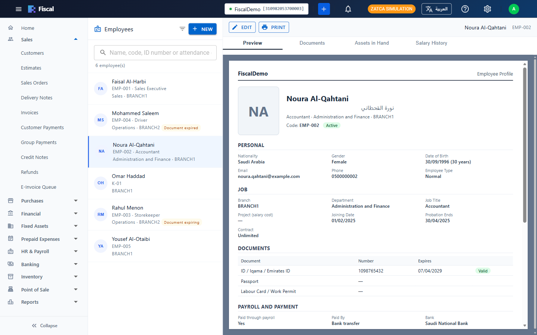537x335 pixels.
Task: Click the HR & Payroll sidebar icon
Action: tap(11, 251)
